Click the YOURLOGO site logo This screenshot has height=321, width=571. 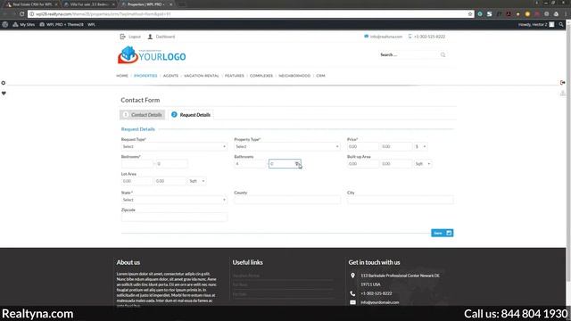[x=152, y=55]
